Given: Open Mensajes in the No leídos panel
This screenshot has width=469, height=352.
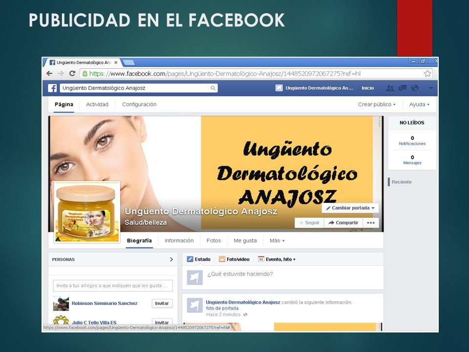Looking at the screenshot, I should tap(412, 160).
